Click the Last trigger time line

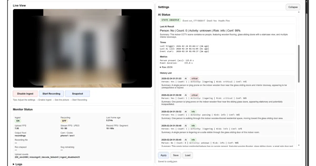tap(184, 46)
